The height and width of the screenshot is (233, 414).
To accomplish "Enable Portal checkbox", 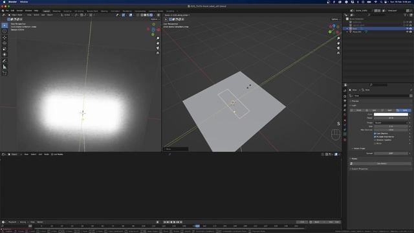I will pyautogui.click(x=375, y=143).
